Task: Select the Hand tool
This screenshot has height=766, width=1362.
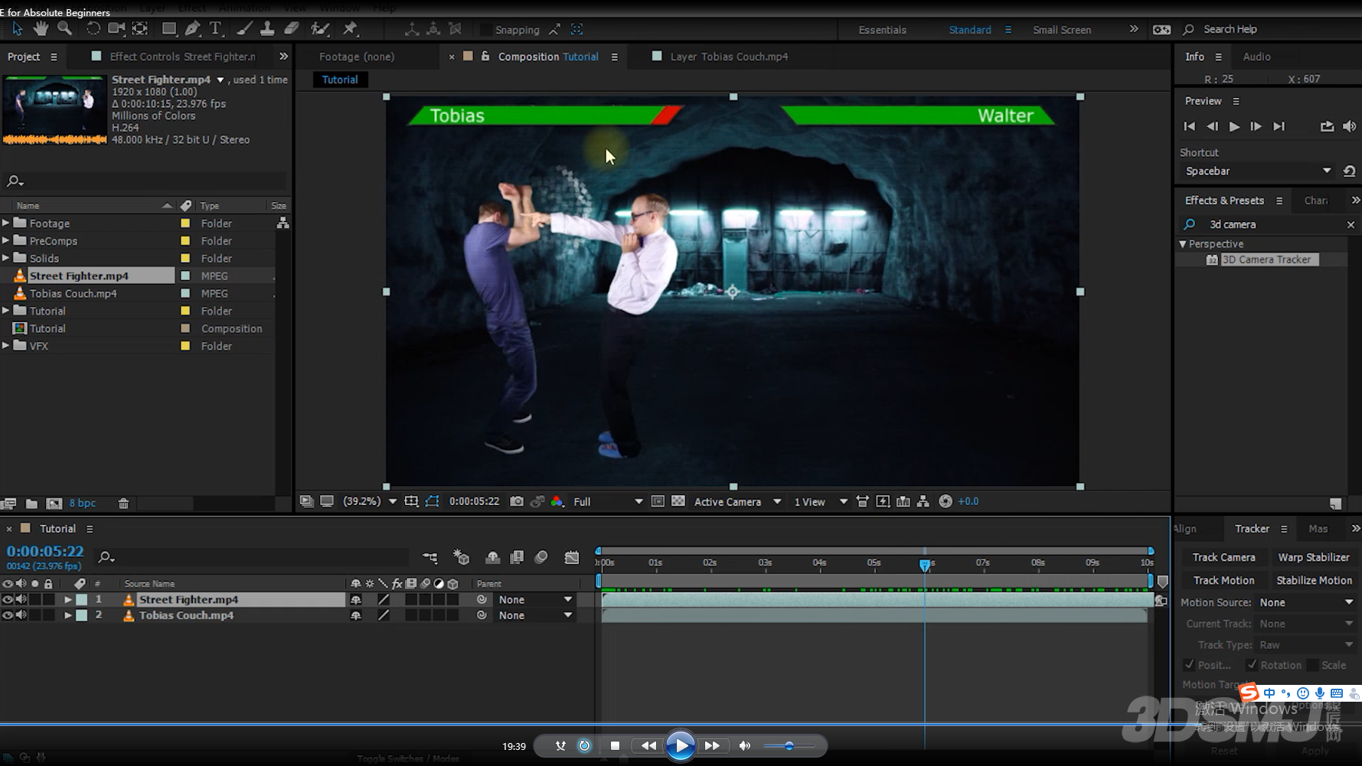Action: [x=41, y=29]
